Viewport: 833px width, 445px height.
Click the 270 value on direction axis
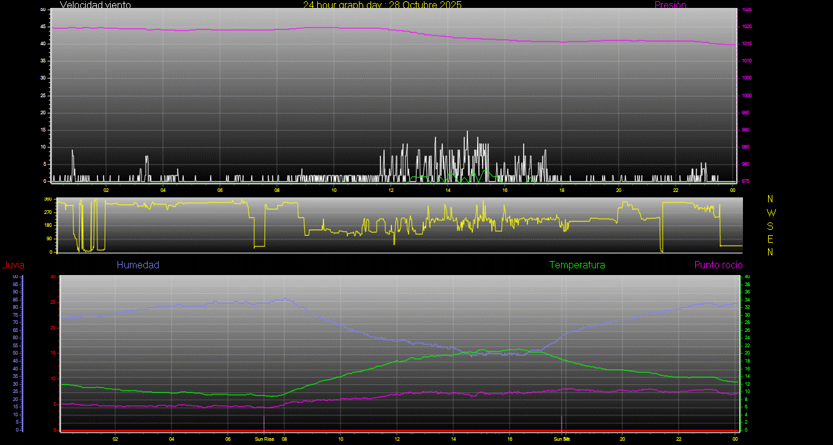[48, 212]
